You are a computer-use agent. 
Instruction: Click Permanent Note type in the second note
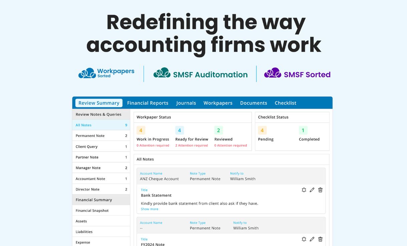point(205,228)
